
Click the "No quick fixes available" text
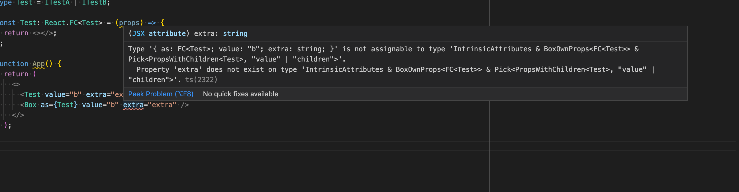tap(240, 94)
